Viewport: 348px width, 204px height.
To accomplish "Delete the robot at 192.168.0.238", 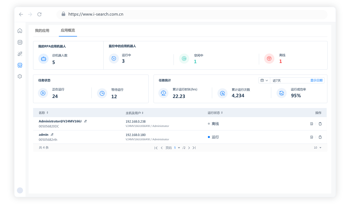I will coord(320,124).
